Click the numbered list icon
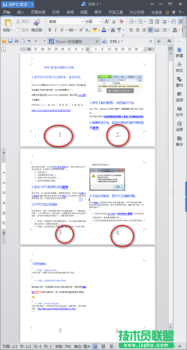 coord(140,22)
